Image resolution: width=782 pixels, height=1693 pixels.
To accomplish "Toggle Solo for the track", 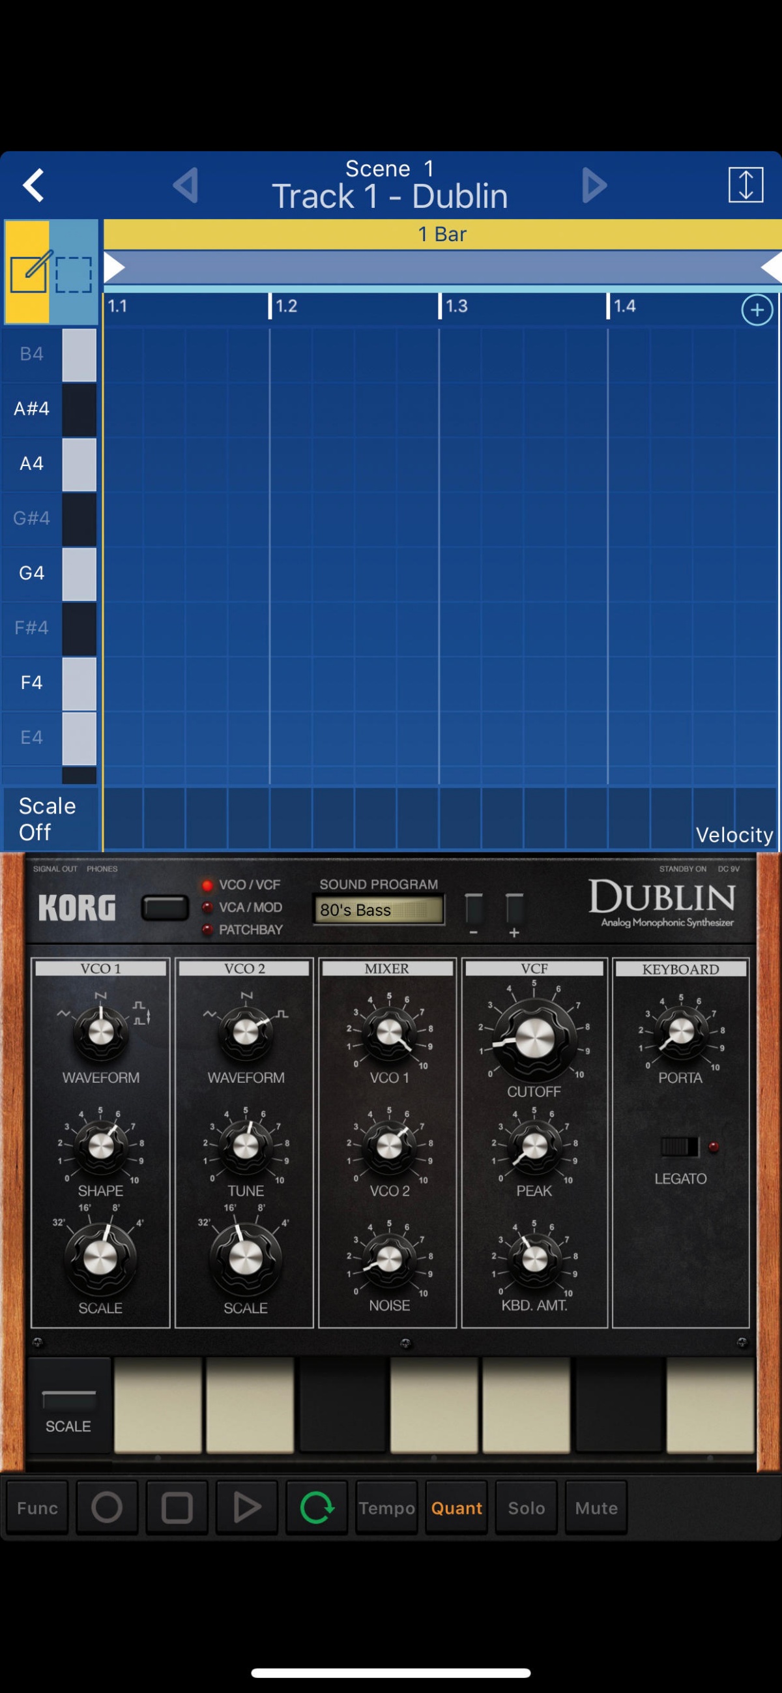I will 527,1508.
